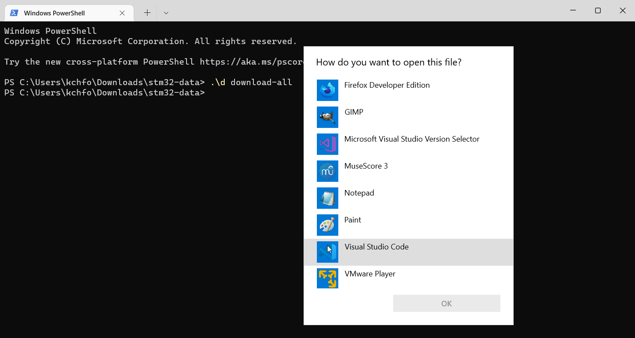Click the VMware Player icon
The image size is (635, 338).
(328, 278)
